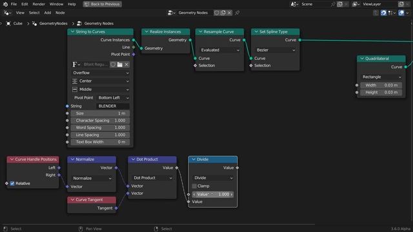This screenshot has width=413, height=232.
Task: Open the Edit menu
Action: pyautogui.click(x=25, y=5)
